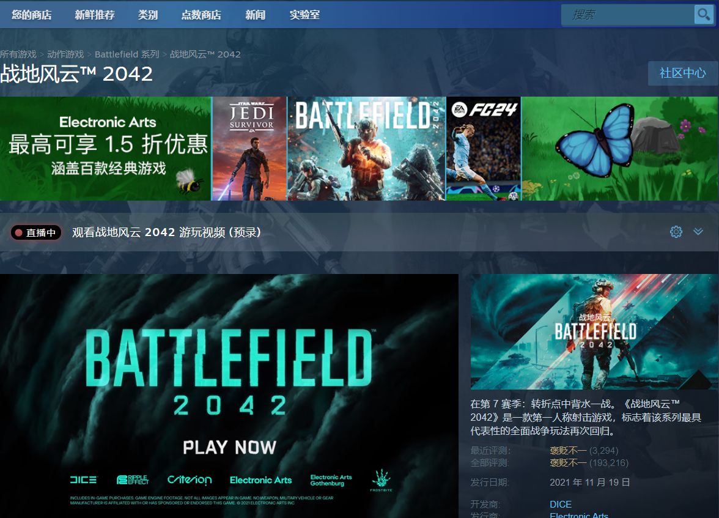Open 新闻 menu item
Screen dimensions: 719x518
point(256,15)
